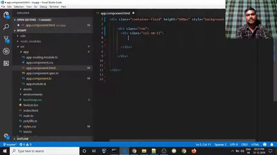Open styles.css file

pos(29,126)
